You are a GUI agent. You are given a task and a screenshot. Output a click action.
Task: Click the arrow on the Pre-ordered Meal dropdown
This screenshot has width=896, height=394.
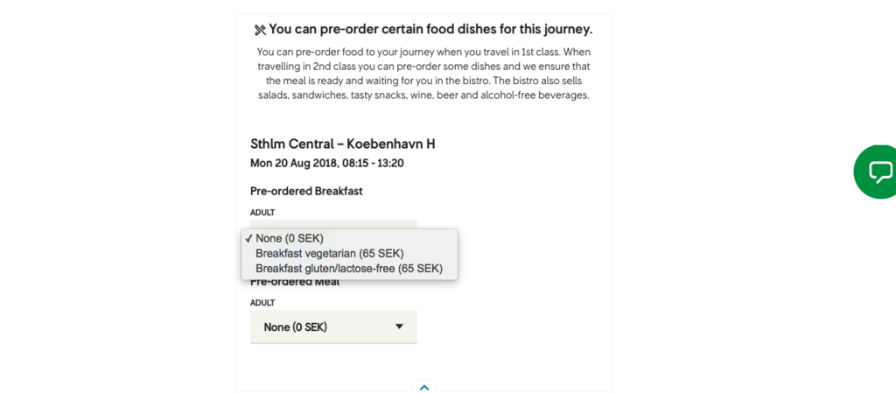[x=399, y=327]
